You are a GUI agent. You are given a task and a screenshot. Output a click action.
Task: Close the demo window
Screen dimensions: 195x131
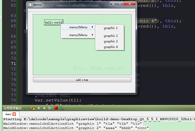[x=130, y=4]
